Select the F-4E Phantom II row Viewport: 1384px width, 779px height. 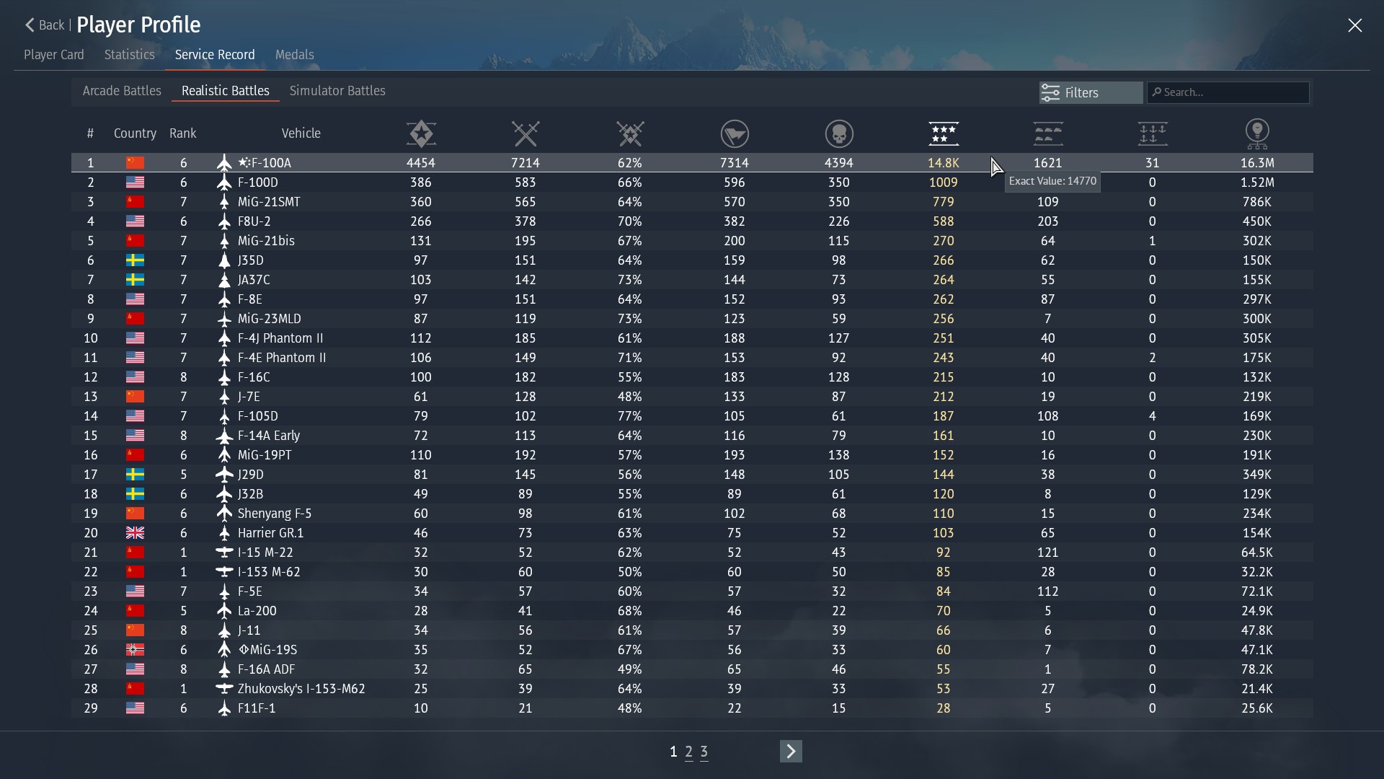click(692, 358)
